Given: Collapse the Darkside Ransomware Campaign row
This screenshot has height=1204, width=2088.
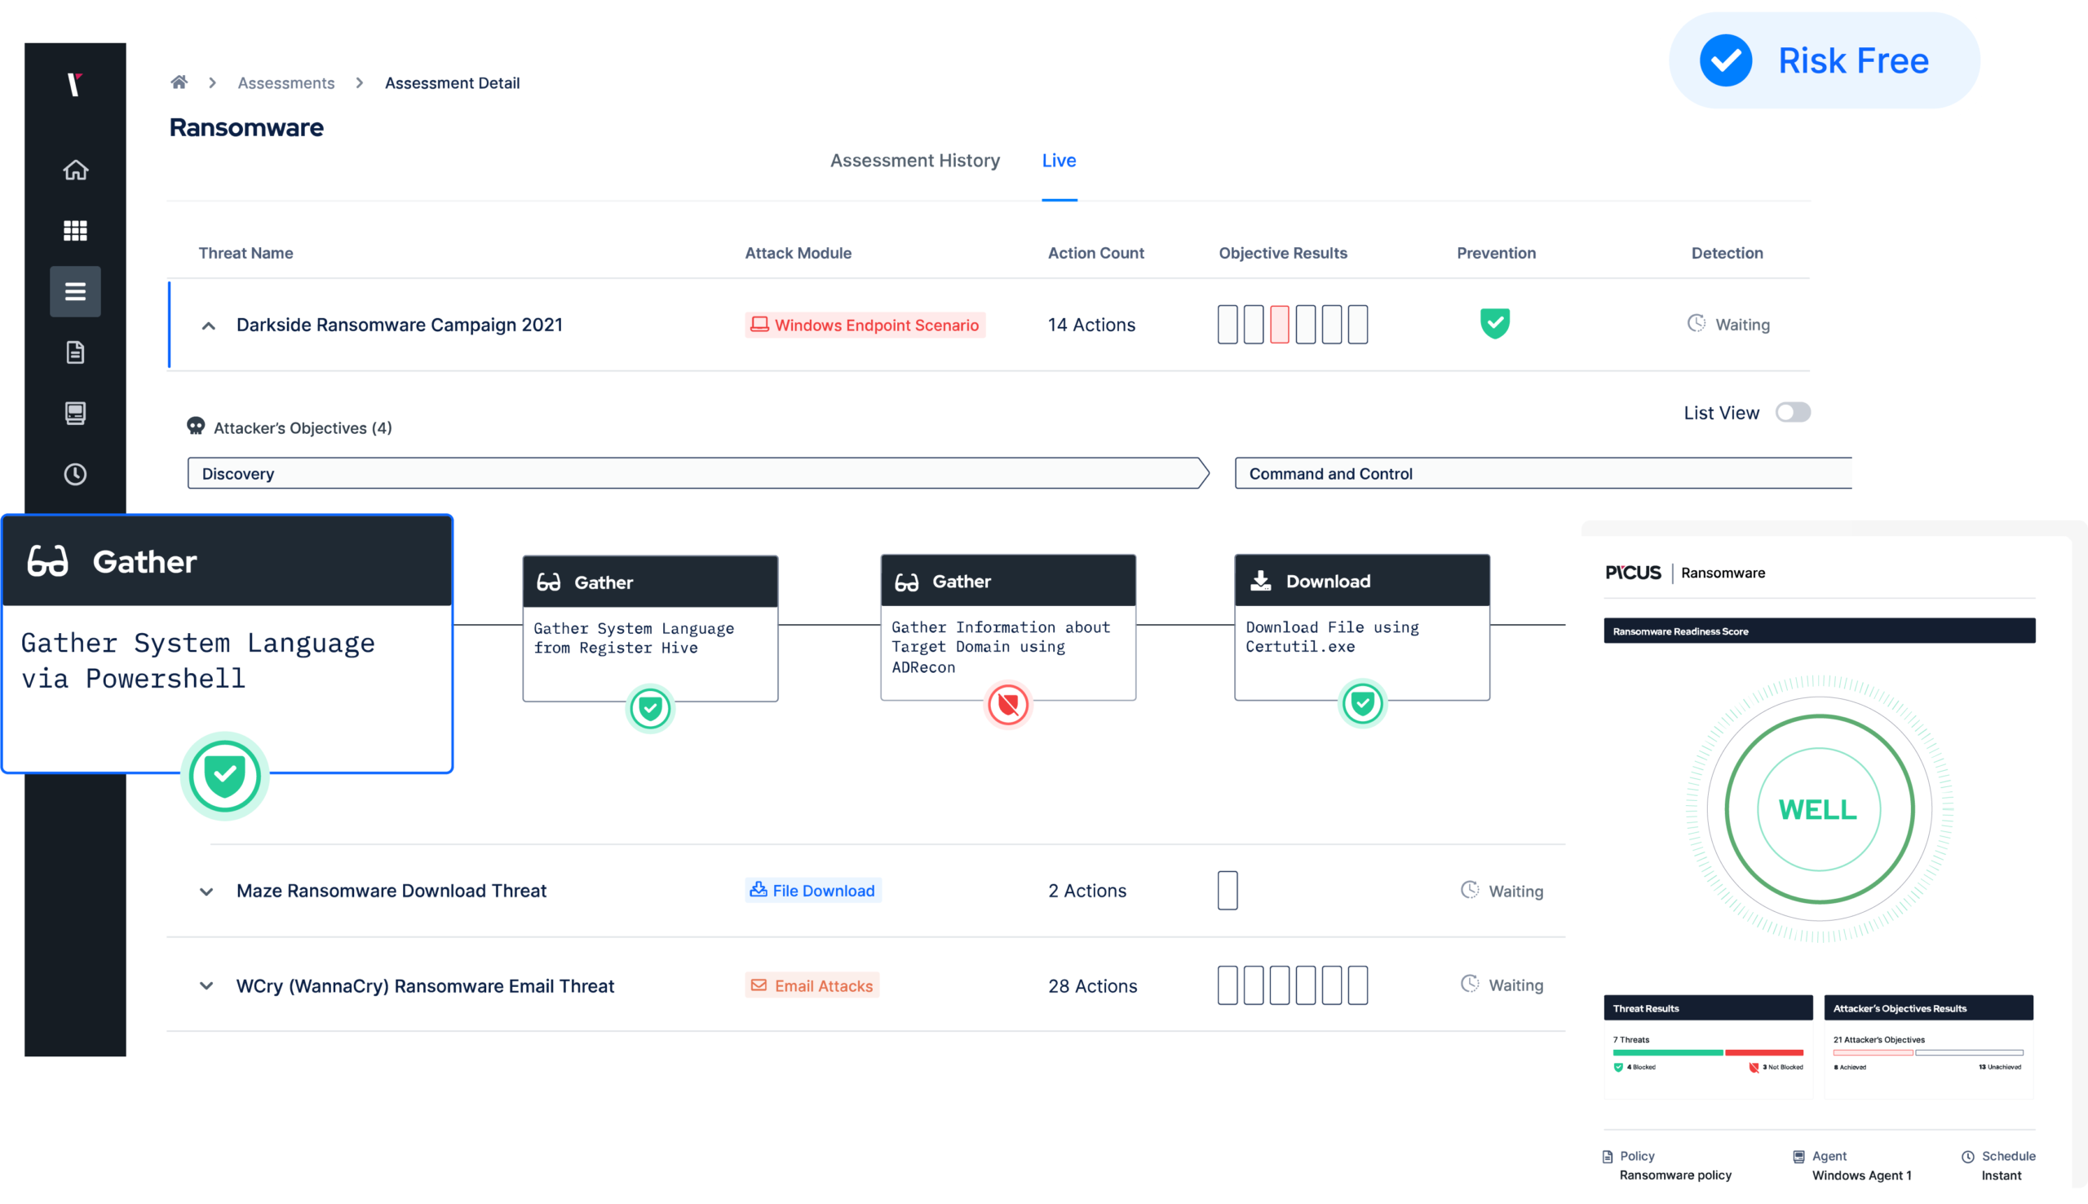Looking at the screenshot, I should click(208, 325).
